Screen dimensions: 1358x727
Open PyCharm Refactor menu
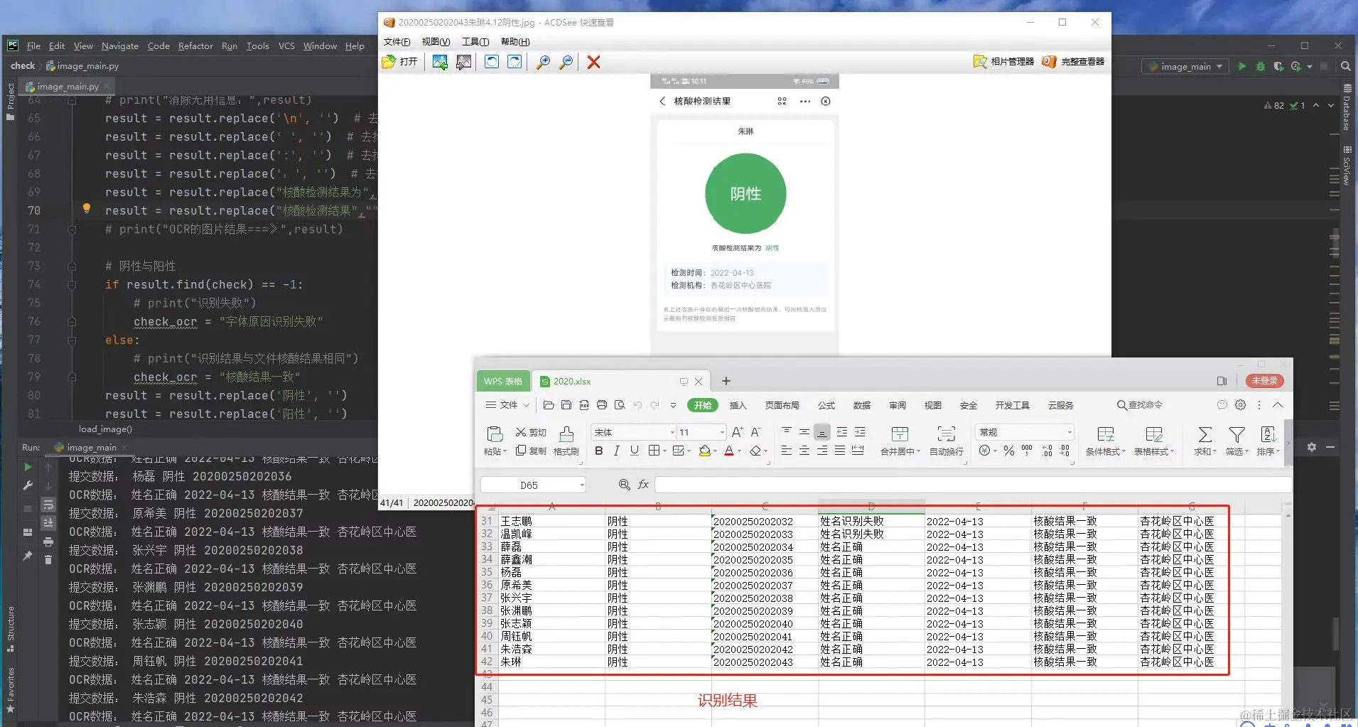(195, 46)
